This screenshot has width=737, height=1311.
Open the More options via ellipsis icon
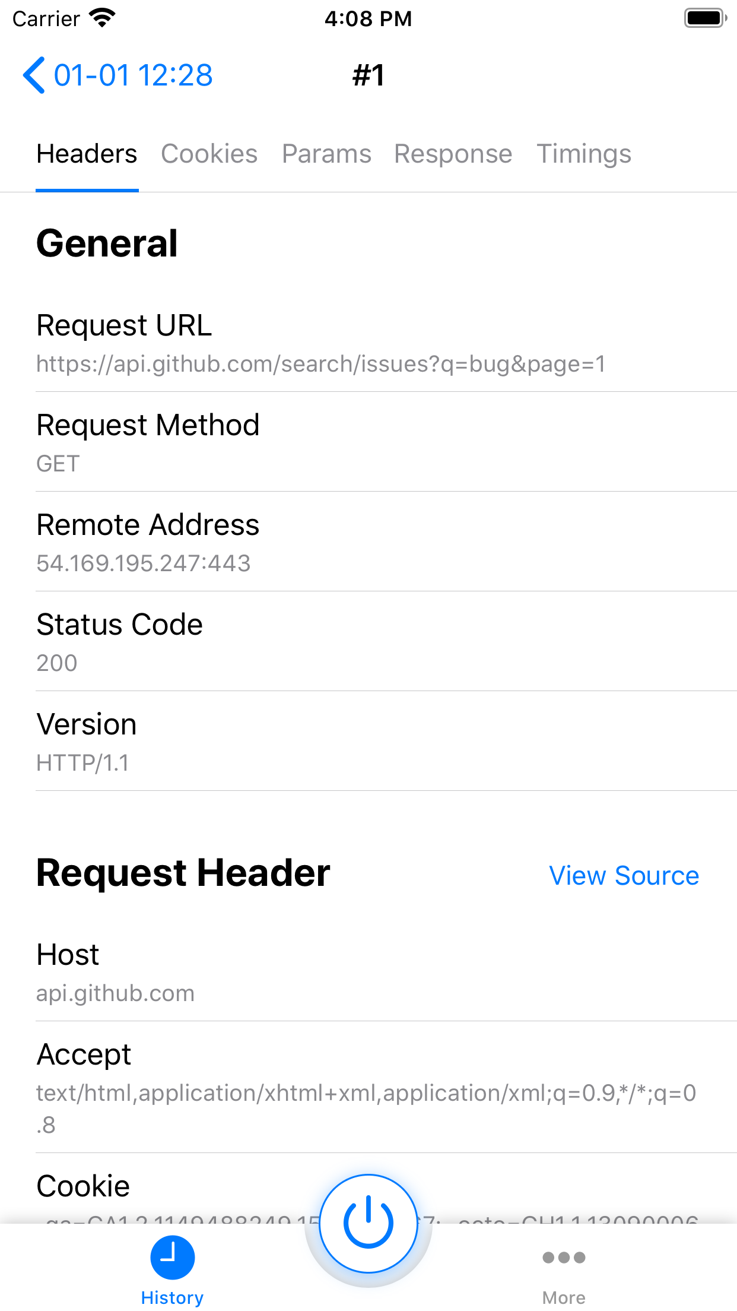564,1257
